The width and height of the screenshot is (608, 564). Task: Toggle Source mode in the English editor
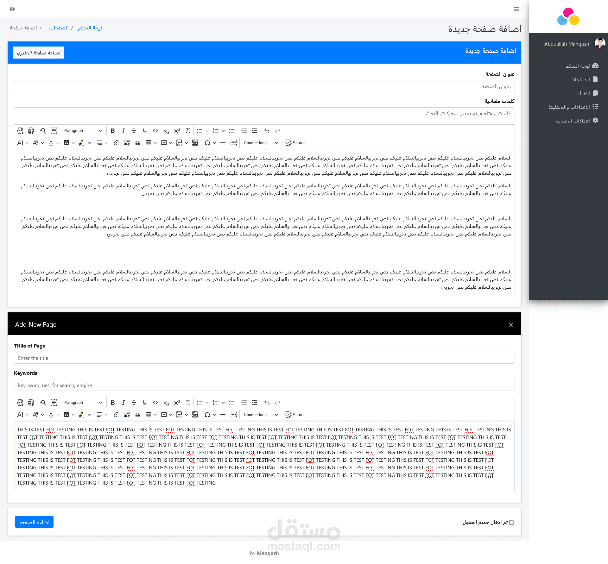295,415
